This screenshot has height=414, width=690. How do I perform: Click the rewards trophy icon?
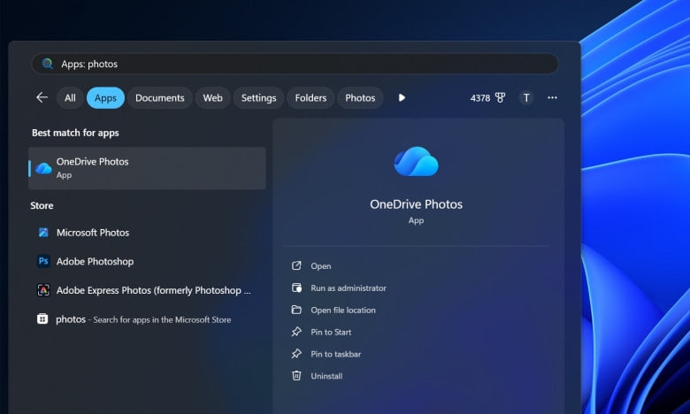point(500,97)
